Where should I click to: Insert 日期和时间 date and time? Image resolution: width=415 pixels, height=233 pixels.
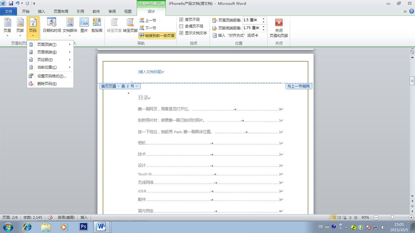pyautogui.click(x=52, y=25)
